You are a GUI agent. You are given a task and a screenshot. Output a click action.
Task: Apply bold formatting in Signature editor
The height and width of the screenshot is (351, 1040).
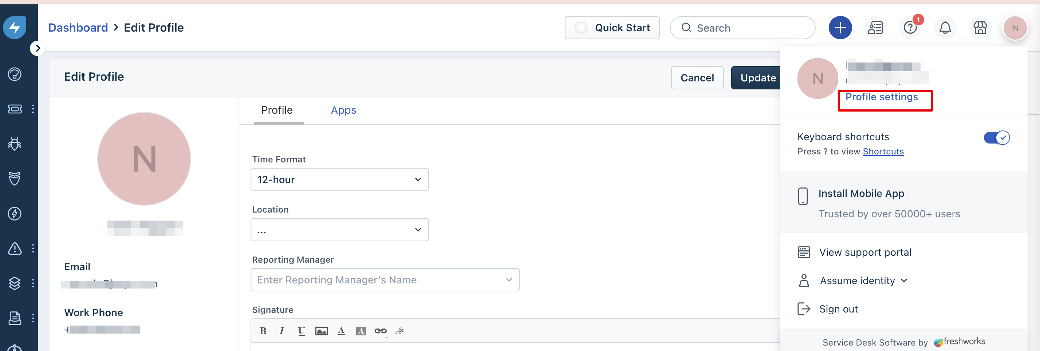(x=263, y=331)
